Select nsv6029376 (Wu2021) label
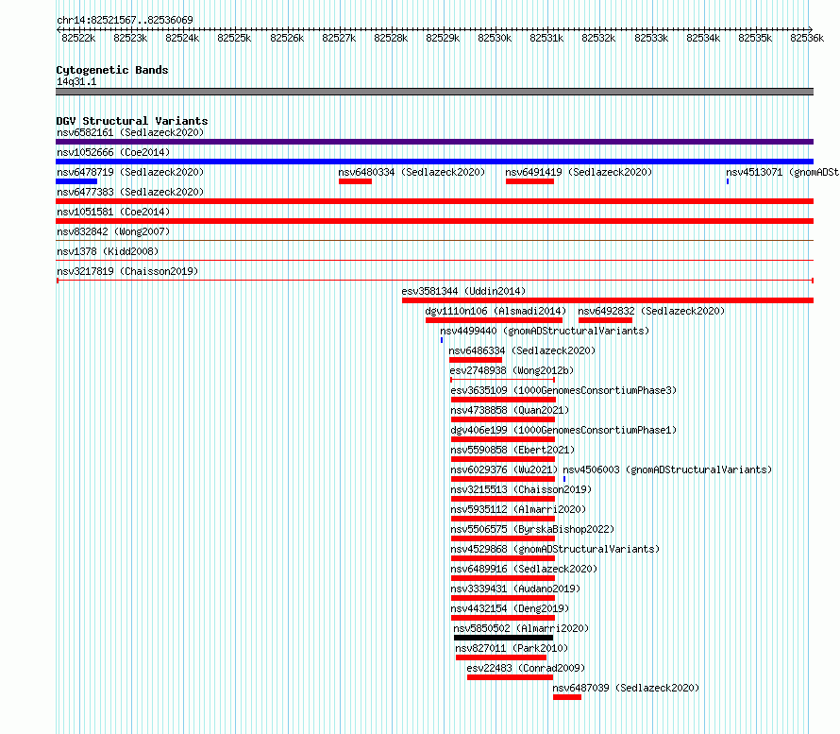 pyautogui.click(x=504, y=469)
